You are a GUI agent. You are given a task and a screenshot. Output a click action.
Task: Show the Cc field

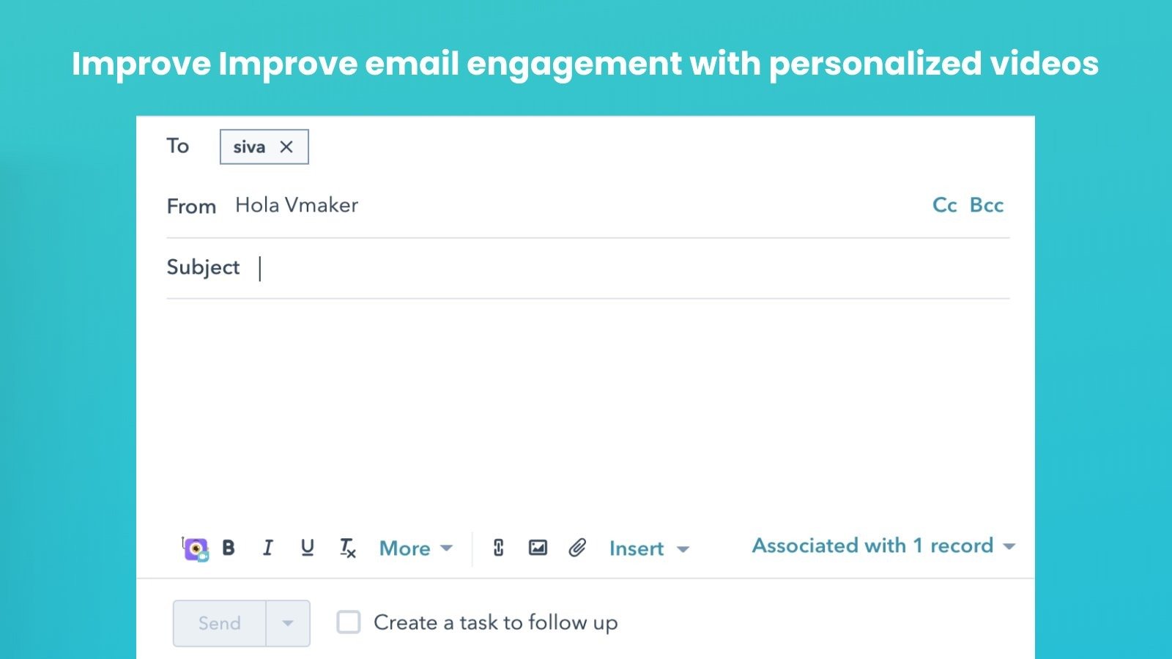[945, 205]
